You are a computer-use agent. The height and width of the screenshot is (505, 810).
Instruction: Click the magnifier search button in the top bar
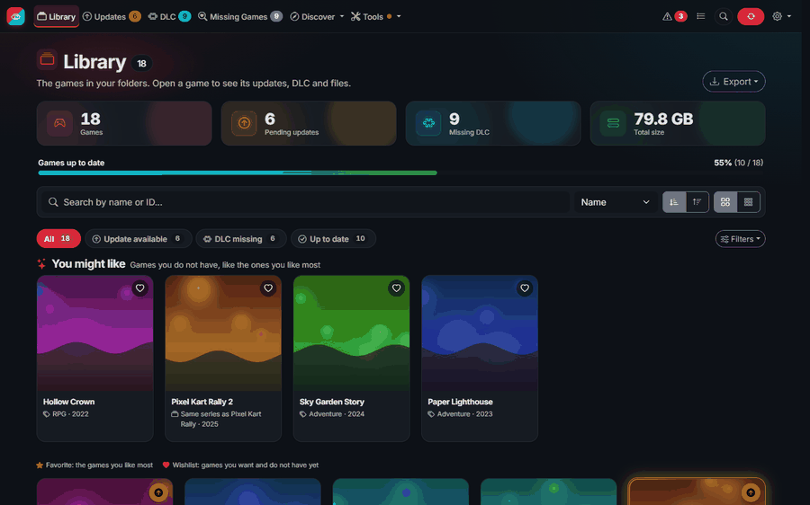tap(724, 16)
